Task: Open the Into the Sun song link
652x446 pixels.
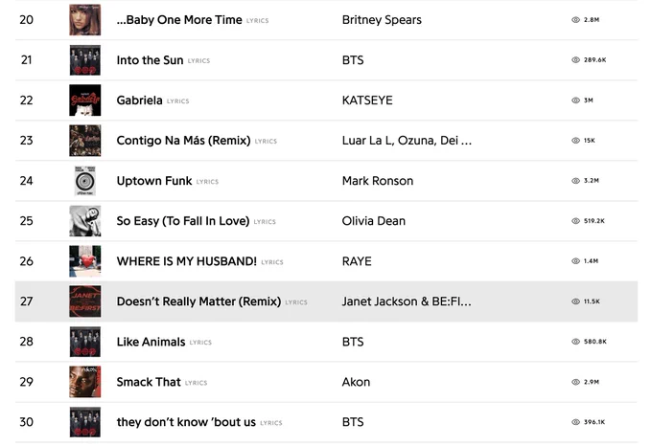Action: pos(150,60)
